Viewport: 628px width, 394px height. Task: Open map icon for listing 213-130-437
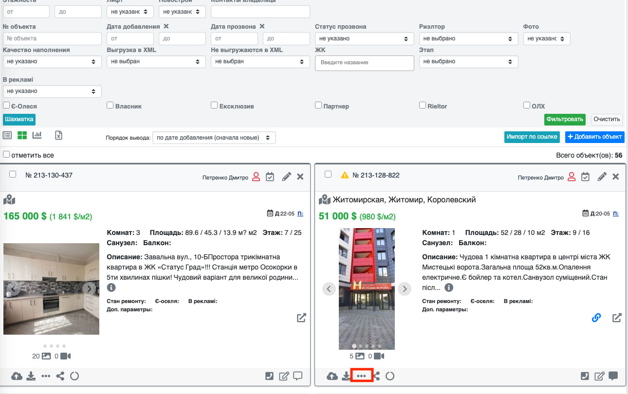tap(9, 200)
